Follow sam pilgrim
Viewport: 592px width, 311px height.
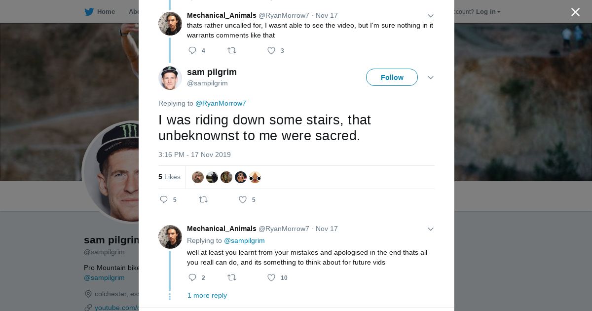pos(392,78)
